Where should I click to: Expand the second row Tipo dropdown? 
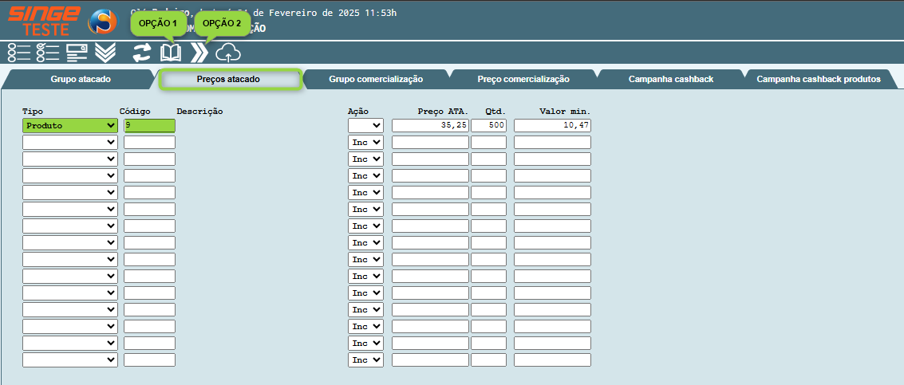pos(69,142)
